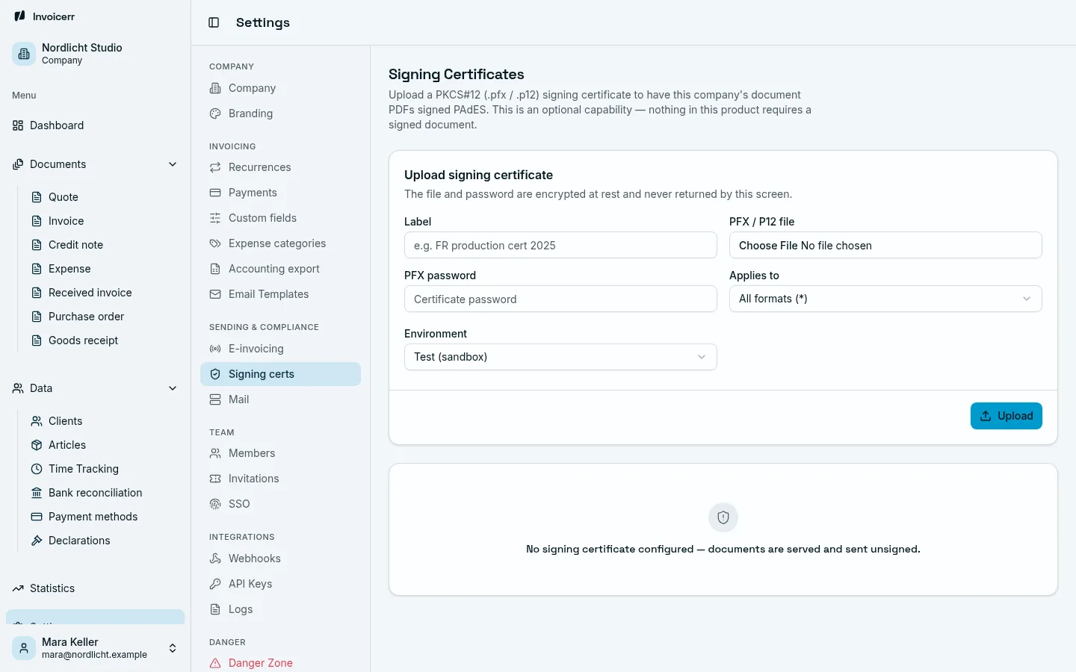Open Logs in integrations
The height and width of the screenshot is (672, 1076).
pyautogui.click(x=280, y=609)
